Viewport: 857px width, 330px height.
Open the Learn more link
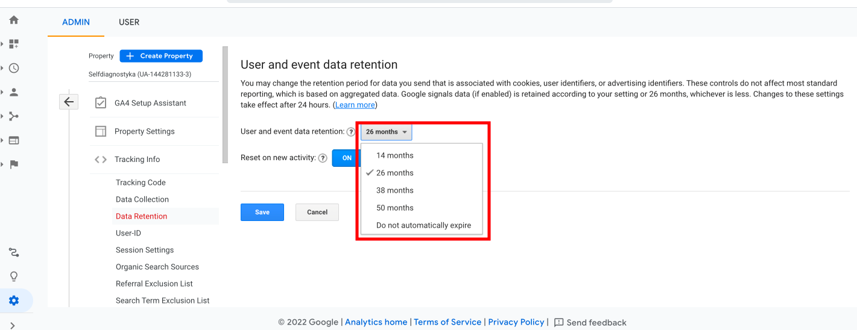click(355, 105)
